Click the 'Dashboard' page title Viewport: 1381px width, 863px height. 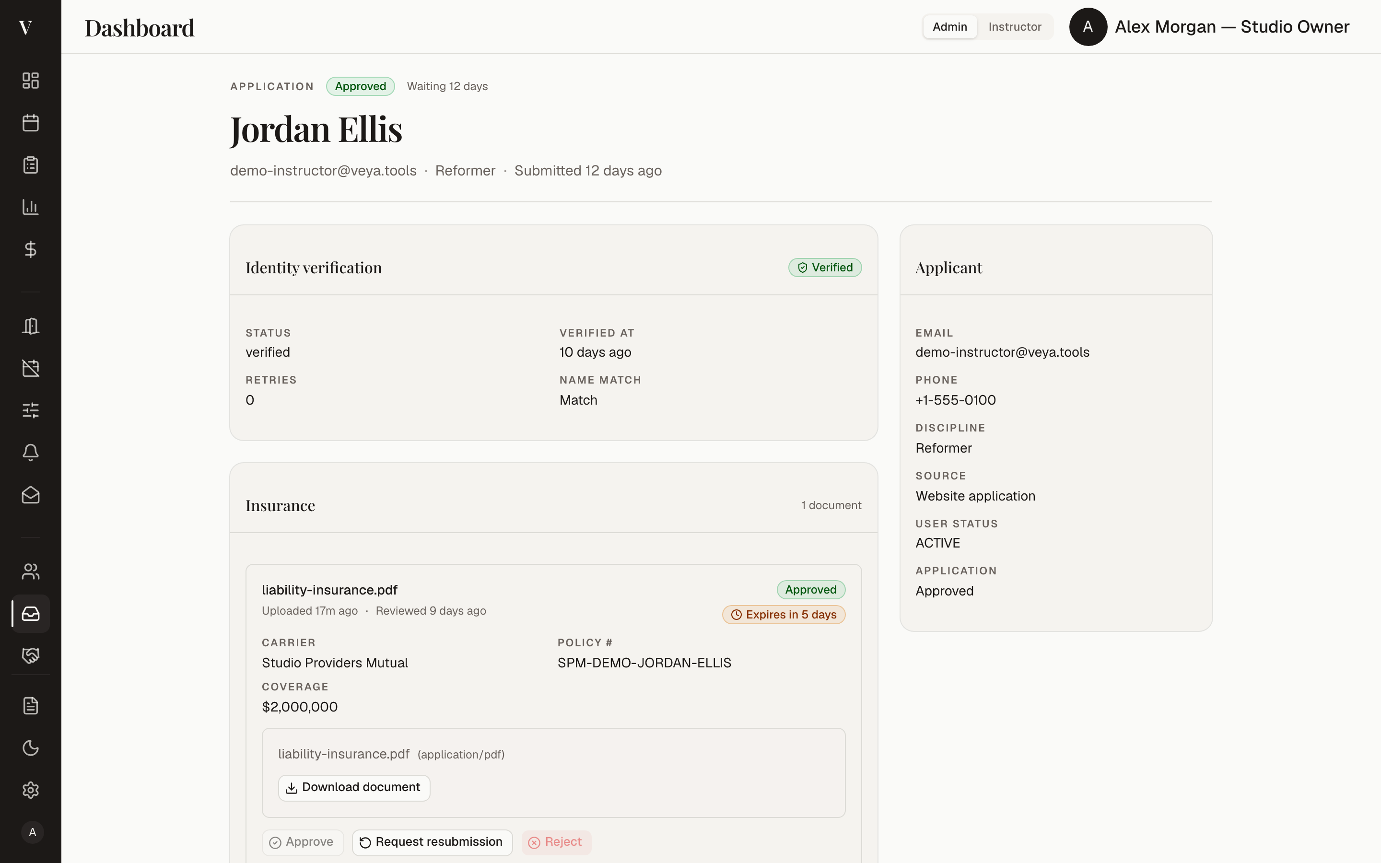pyautogui.click(x=140, y=28)
